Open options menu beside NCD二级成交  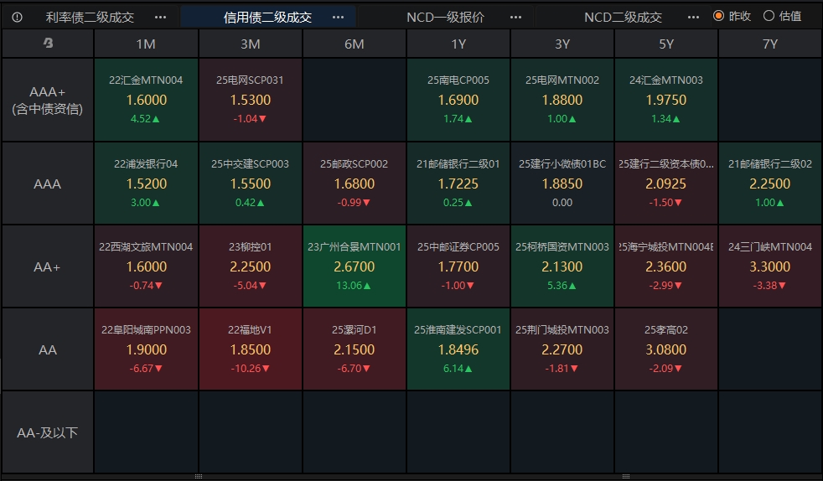pos(693,18)
